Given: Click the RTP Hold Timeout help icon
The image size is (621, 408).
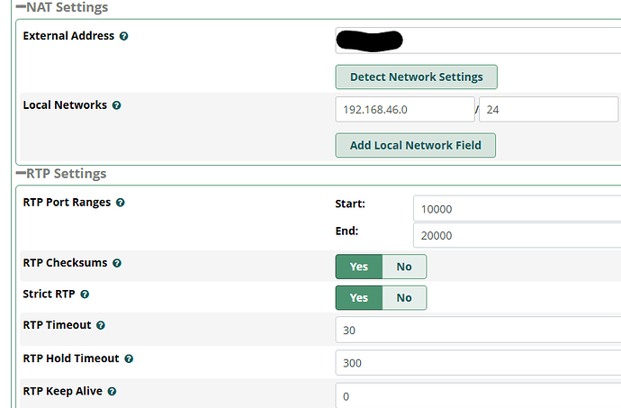Looking at the screenshot, I should coord(129,358).
